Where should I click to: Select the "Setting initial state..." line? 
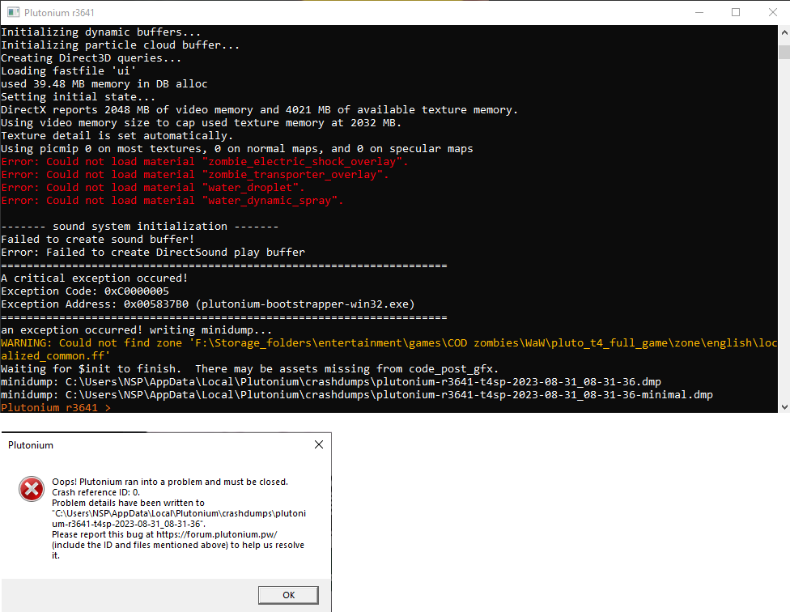[78, 97]
